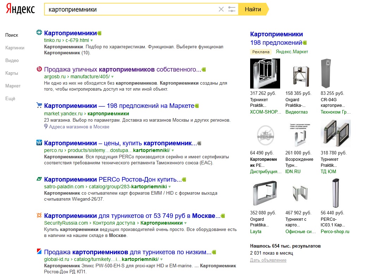Open 'Картоприемники — 198 предложений на Маркете' result
This screenshot has width=380, height=274.
[119, 106]
